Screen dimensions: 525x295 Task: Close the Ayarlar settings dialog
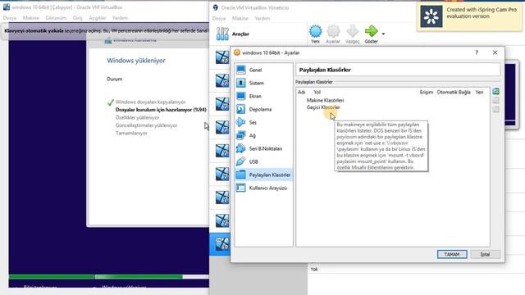(x=495, y=52)
